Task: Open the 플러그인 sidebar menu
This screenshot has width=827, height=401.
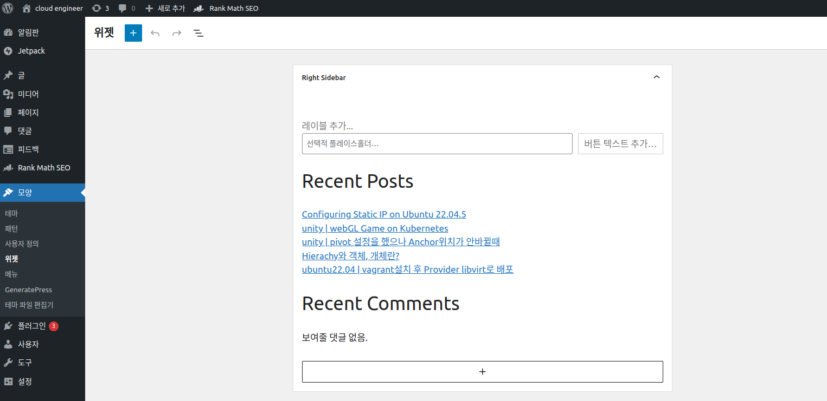Action: (31, 326)
